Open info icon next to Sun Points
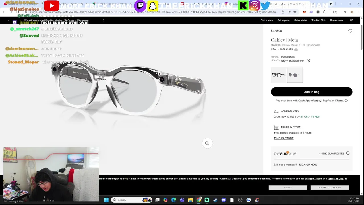364x205 pixels. pyautogui.click(x=348, y=153)
